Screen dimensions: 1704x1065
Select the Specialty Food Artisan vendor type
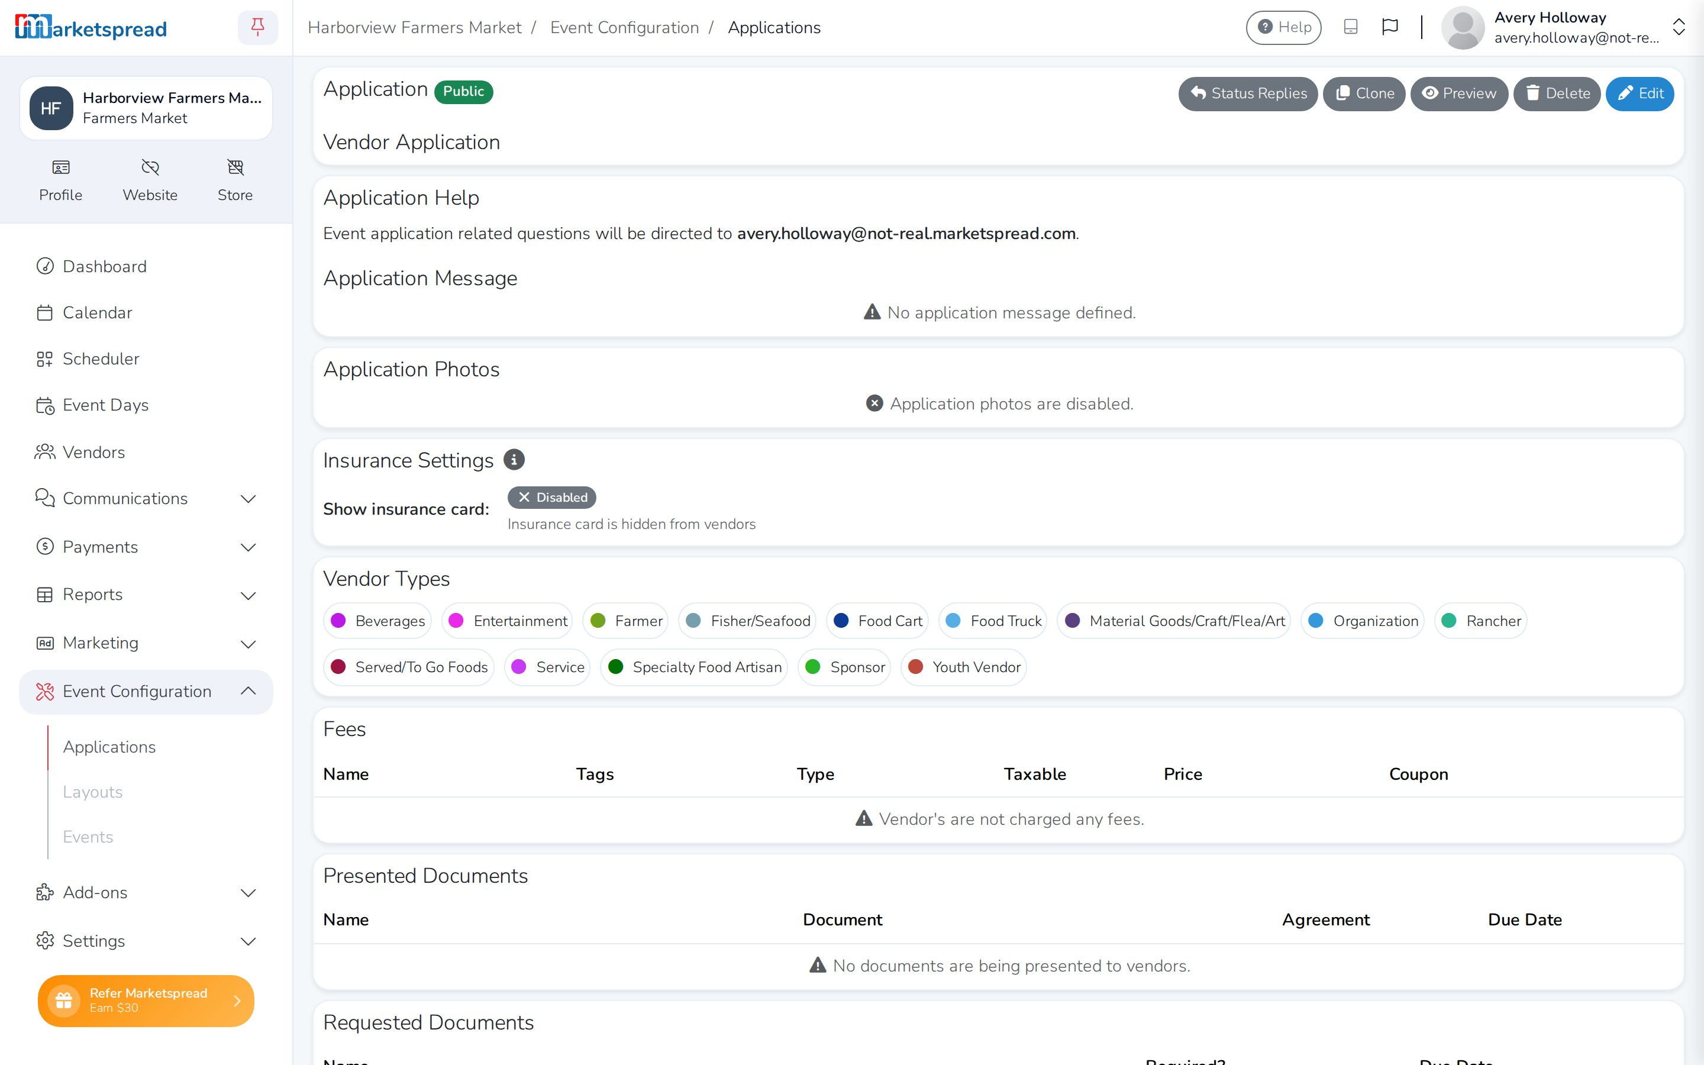pos(693,667)
